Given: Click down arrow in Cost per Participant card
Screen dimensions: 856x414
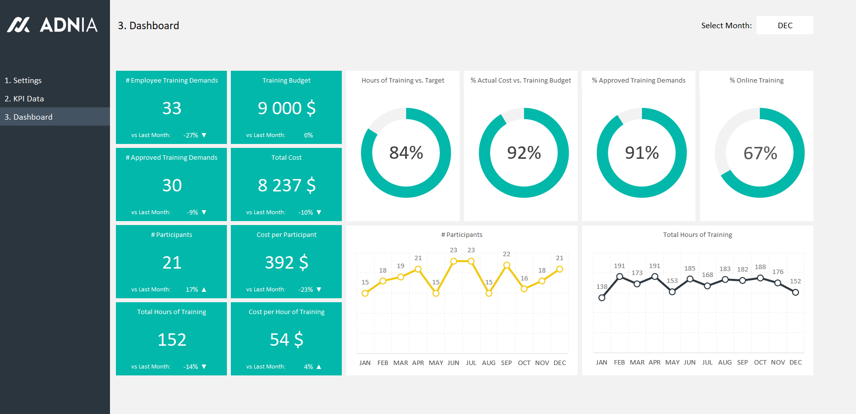Looking at the screenshot, I should click(319, 289).
